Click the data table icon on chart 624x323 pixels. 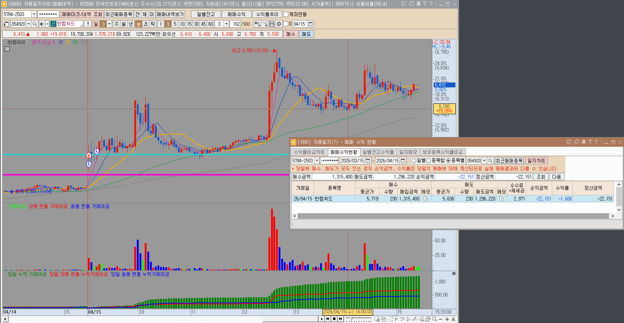pyautogui.click(x=7, y=49)
